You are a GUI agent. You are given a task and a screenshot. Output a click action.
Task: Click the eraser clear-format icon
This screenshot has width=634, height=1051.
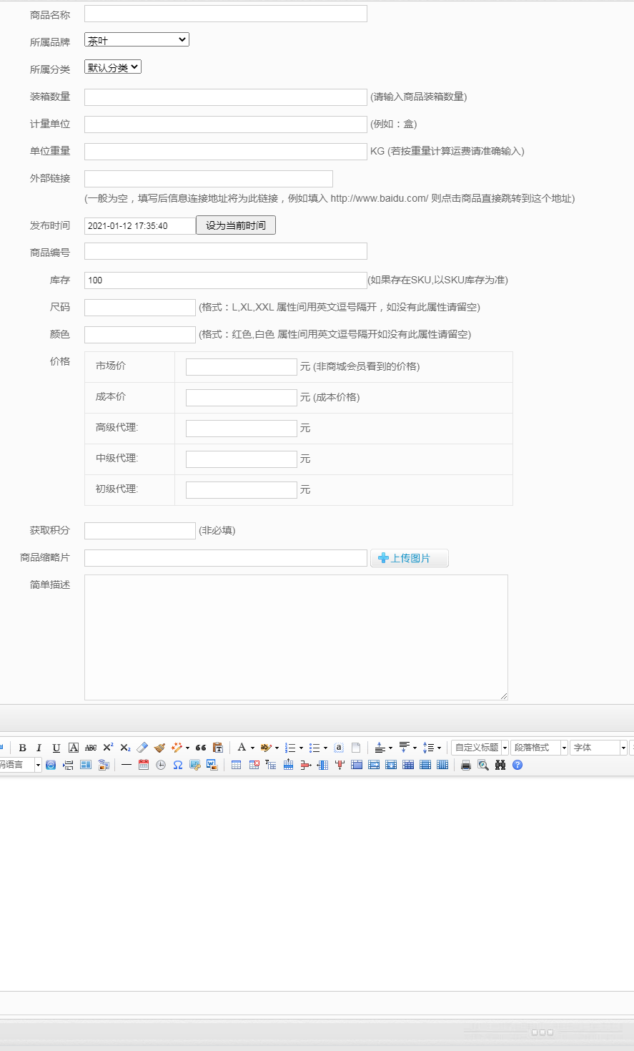coord(142,748)
